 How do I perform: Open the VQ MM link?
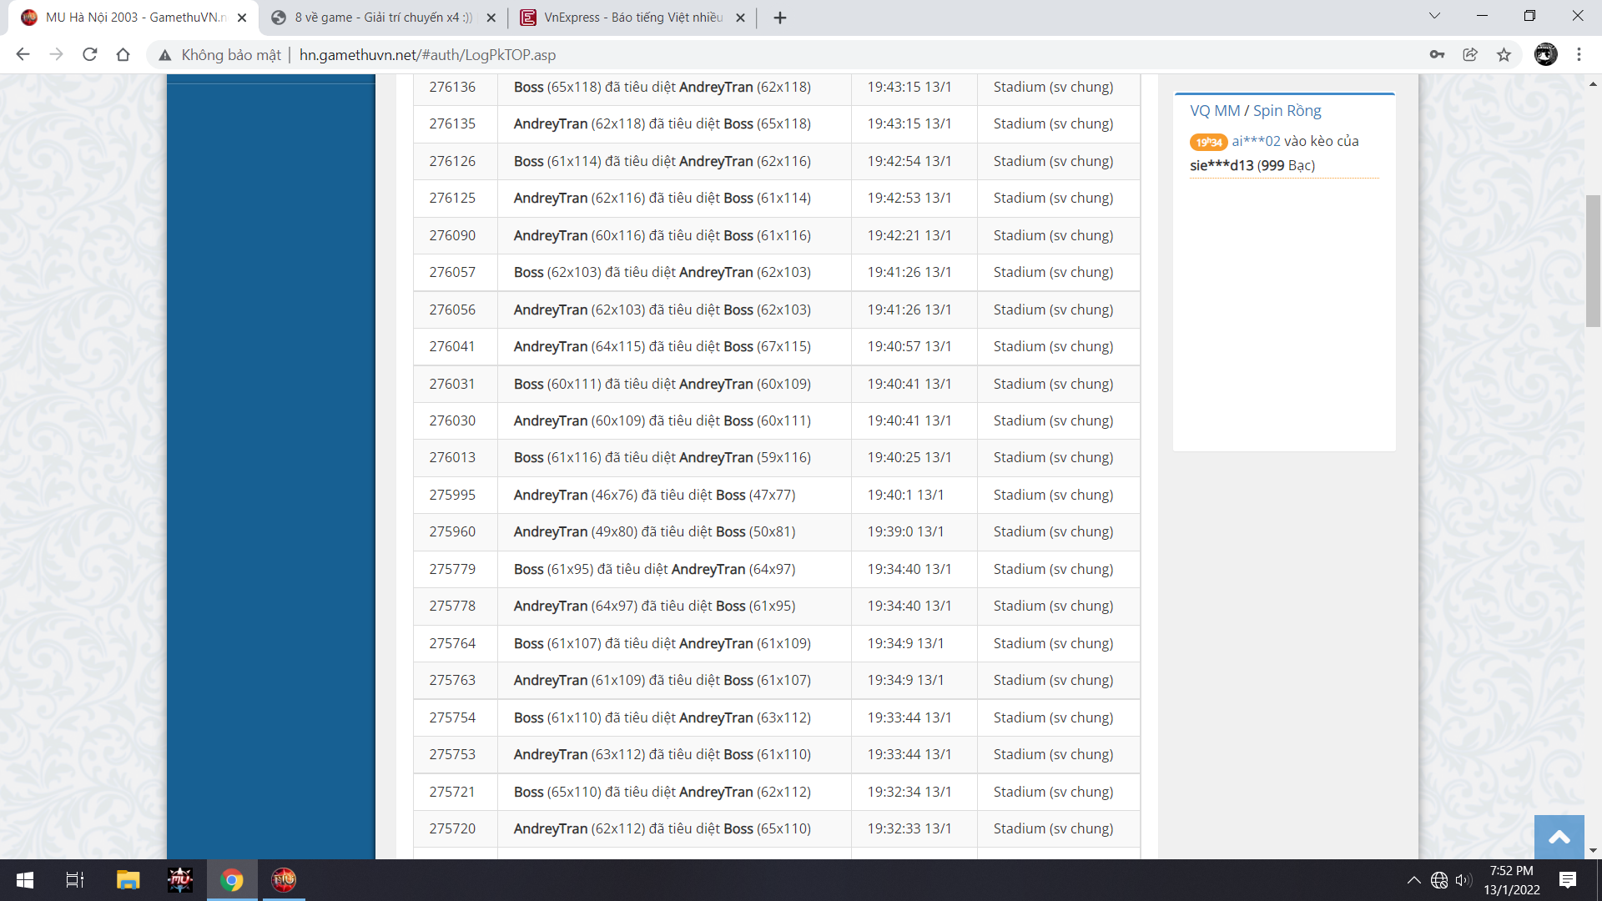[x=1215, y=110]
